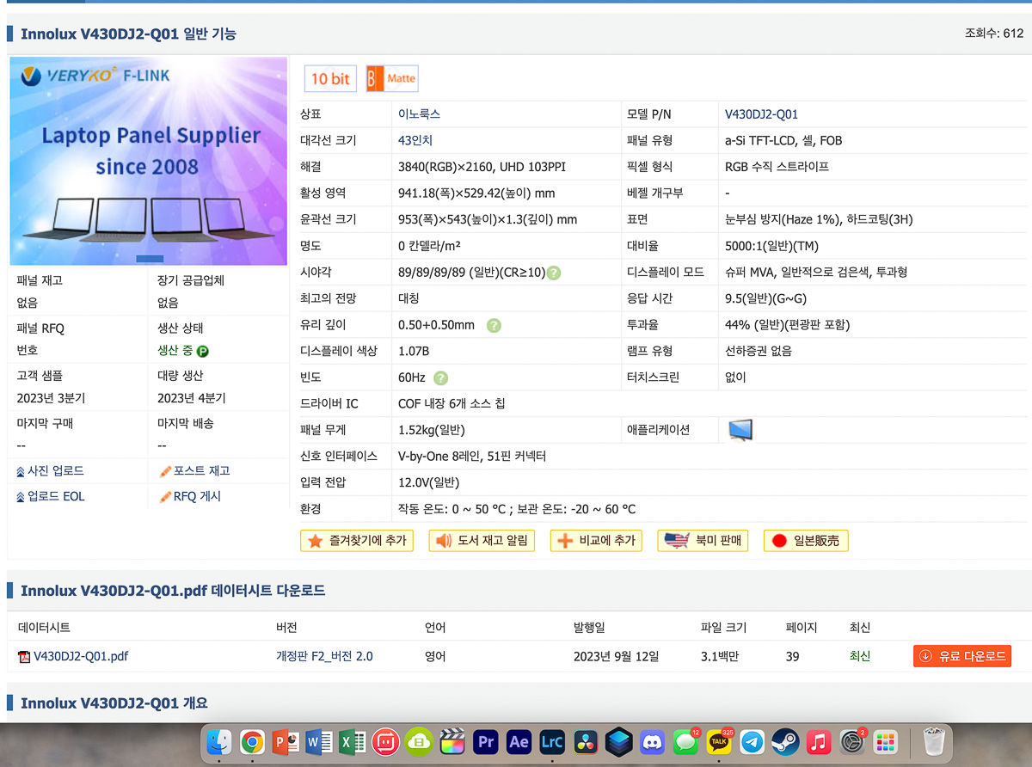This screenshot has height=767, width=1032.
Task: Click the 업로드 EOL link
Action: click(x=56, y=496)
